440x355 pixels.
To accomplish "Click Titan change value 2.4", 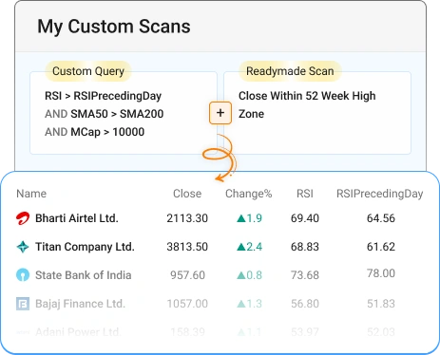I will coord(249,247).
